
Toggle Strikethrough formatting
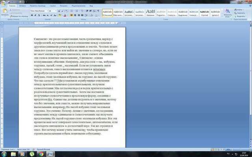click(44, 15)
